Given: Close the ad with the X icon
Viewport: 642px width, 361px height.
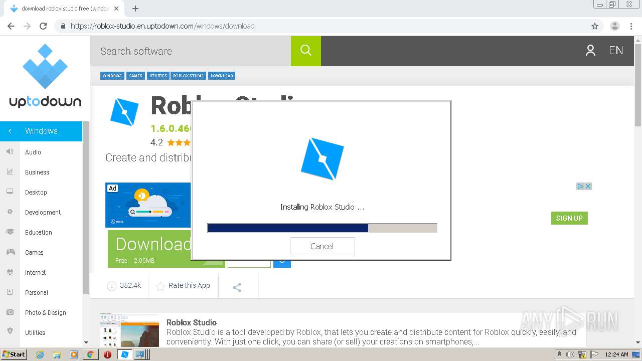Looking at the screenshot, I should pos(588,186).
